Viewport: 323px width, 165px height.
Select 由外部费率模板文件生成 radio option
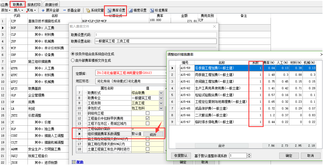(x=73, y=60)
